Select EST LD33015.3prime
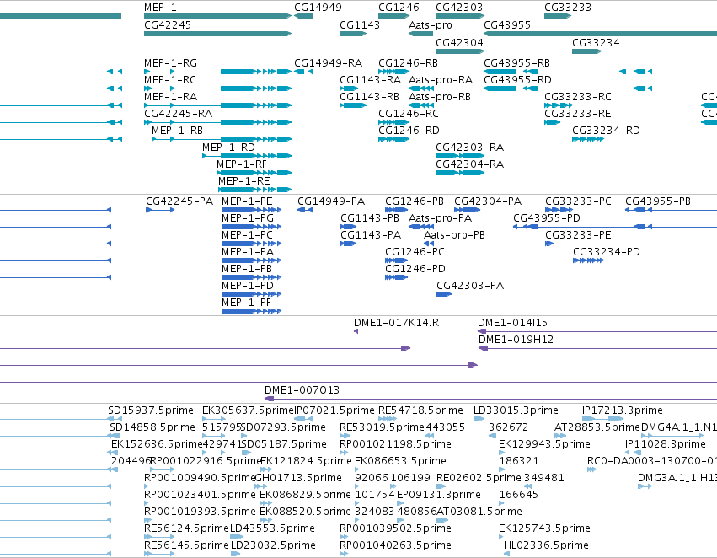The width and height of the screenshot is (717, 558). pyautogui.click(x=479, y=419)
